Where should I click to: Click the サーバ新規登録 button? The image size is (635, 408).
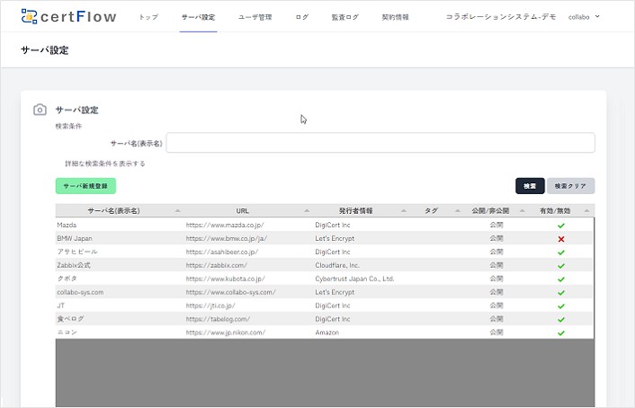tap(85, 186)
